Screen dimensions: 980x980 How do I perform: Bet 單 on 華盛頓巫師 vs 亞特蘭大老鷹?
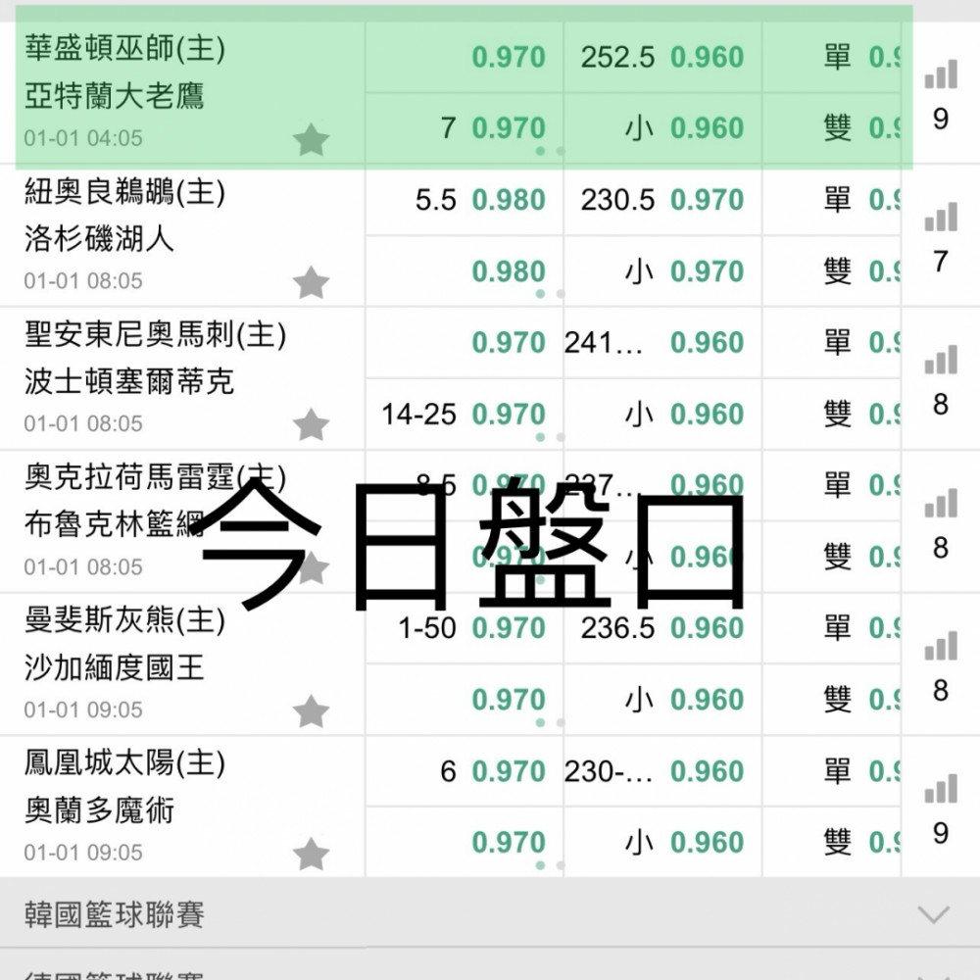click(831, 57)
